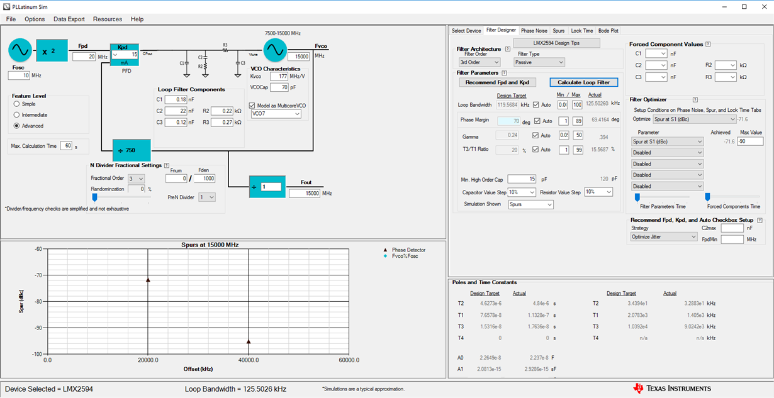
Task: Switch to the Select Device tab
Action: [x=466, y=30]
